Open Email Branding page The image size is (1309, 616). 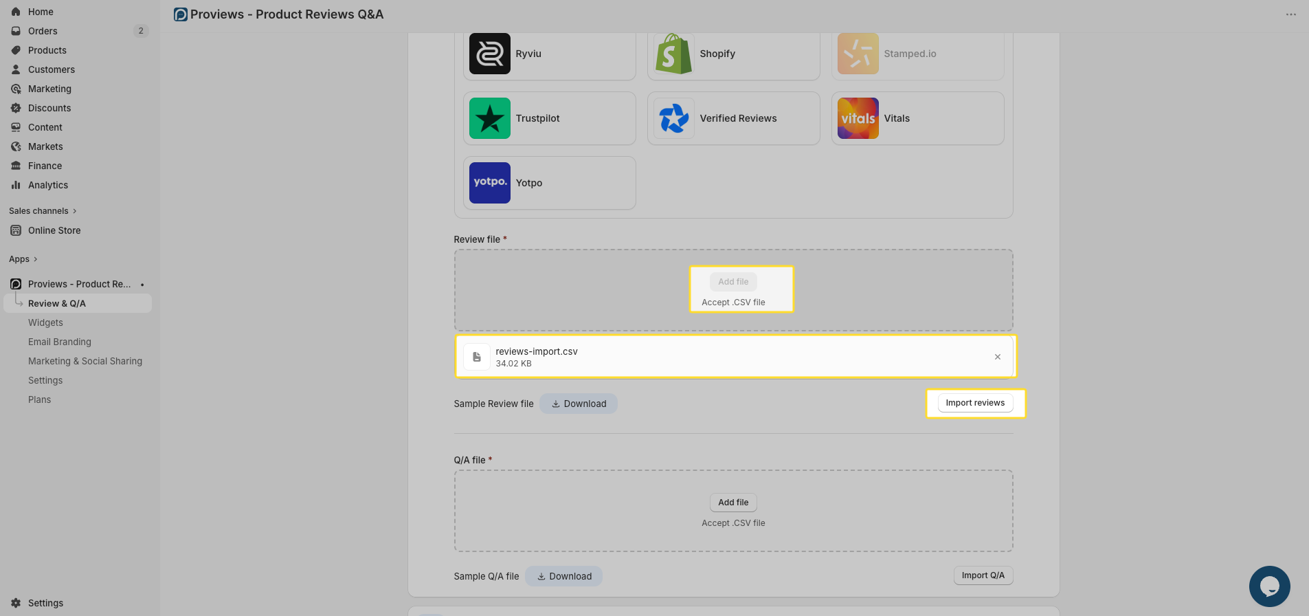(60, 342)
